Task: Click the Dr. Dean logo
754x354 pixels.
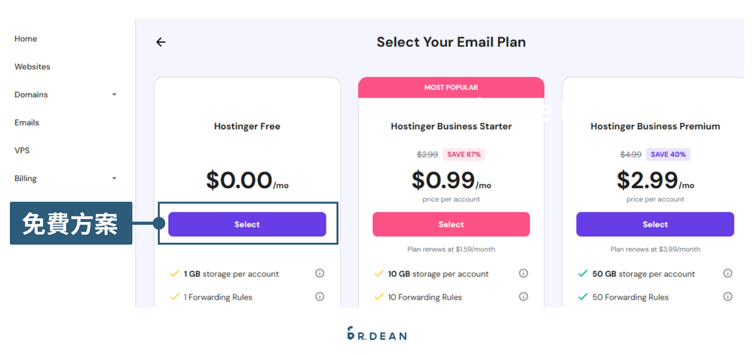Action: tap(376, 334)
